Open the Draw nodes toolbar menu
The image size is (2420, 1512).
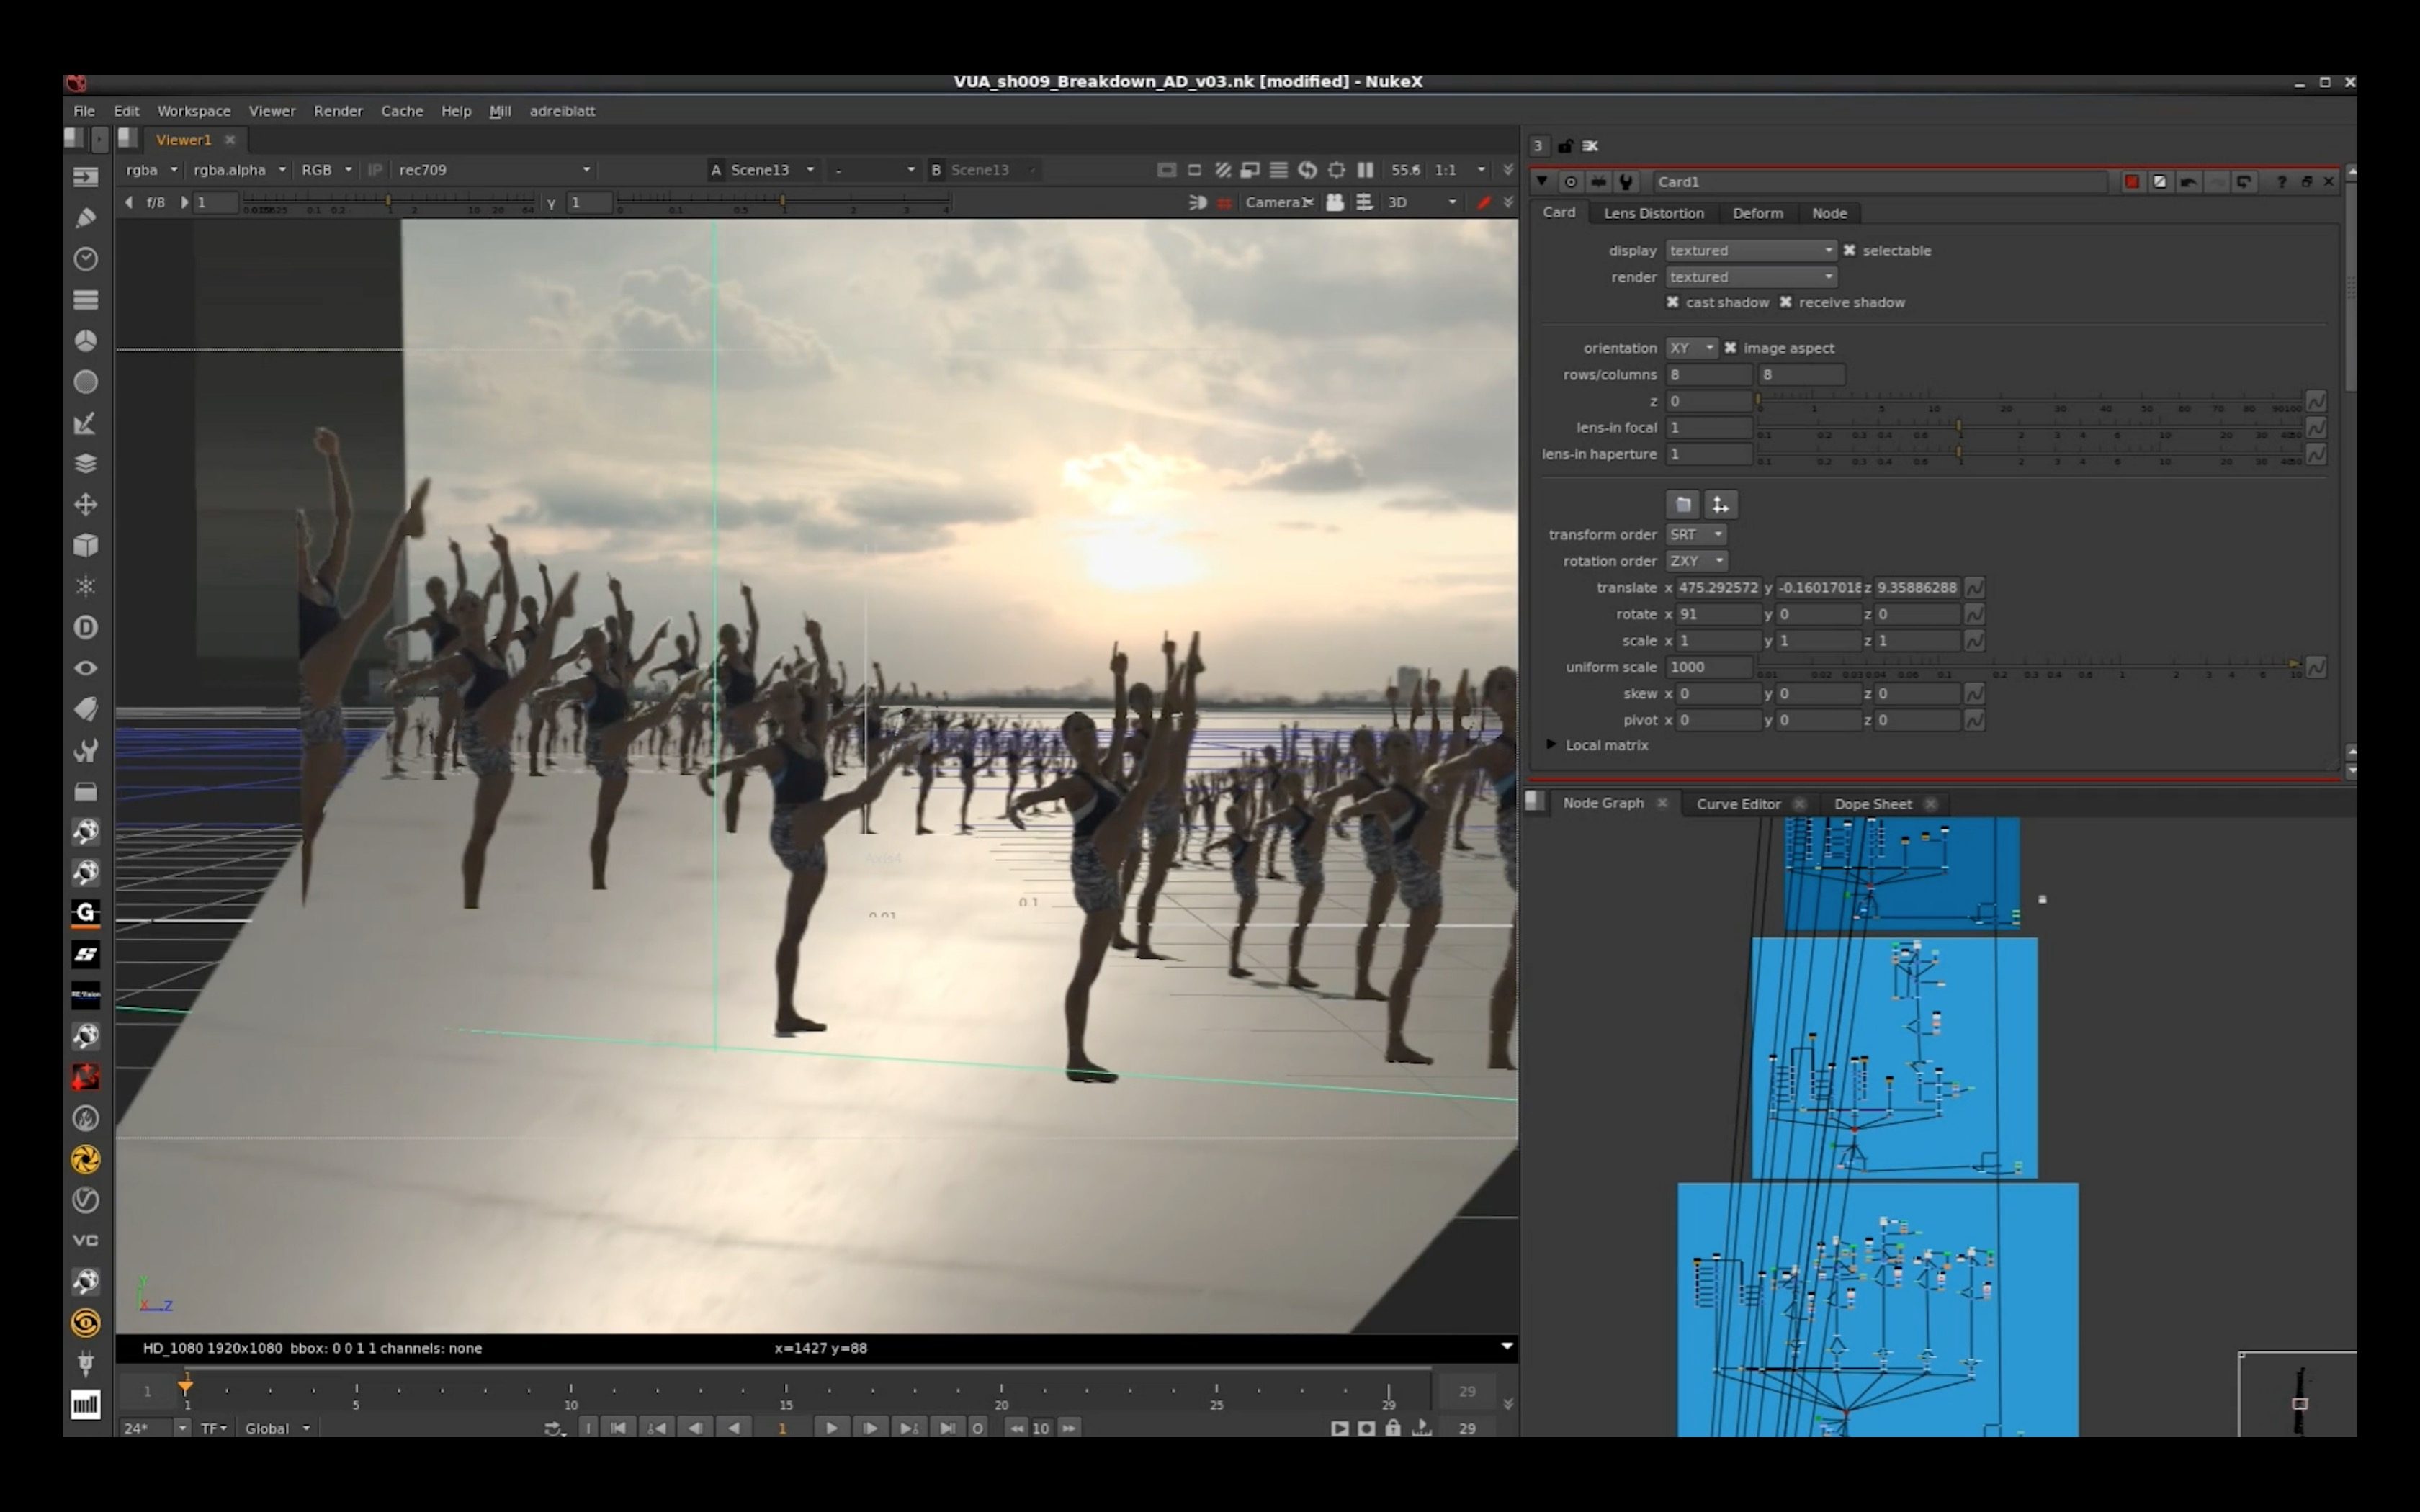[x=86, y=218]
